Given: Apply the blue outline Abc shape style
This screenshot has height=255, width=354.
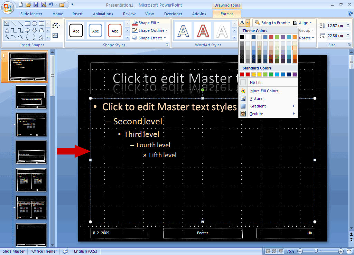Looking at the screenshot, I should [95, 31].
